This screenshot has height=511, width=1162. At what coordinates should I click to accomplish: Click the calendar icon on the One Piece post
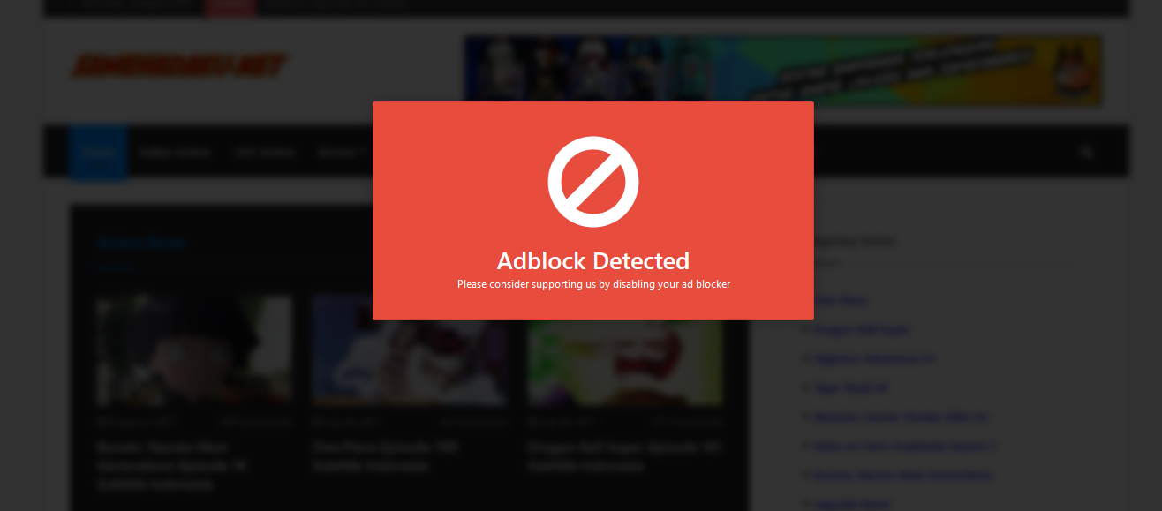[316, 422]
